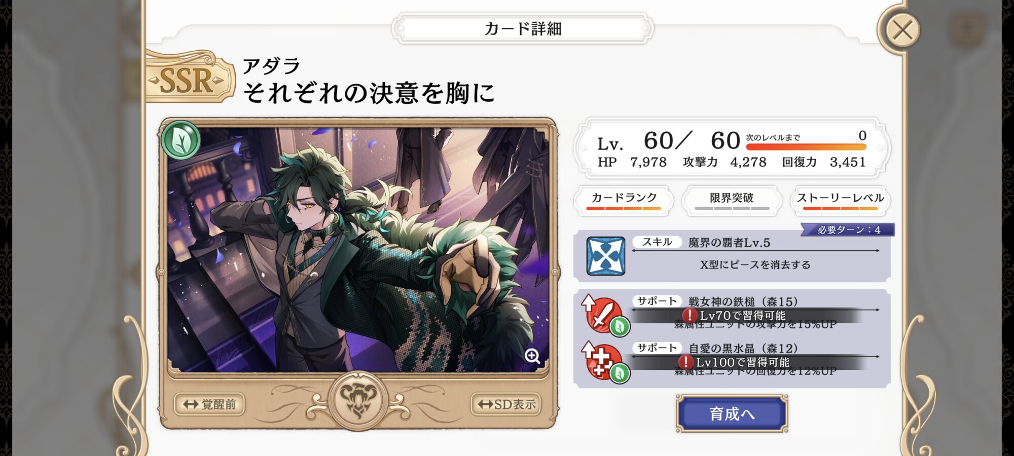Click the experience progress bar
Viewport: 1014px width, 456px height.
point(806,147)
